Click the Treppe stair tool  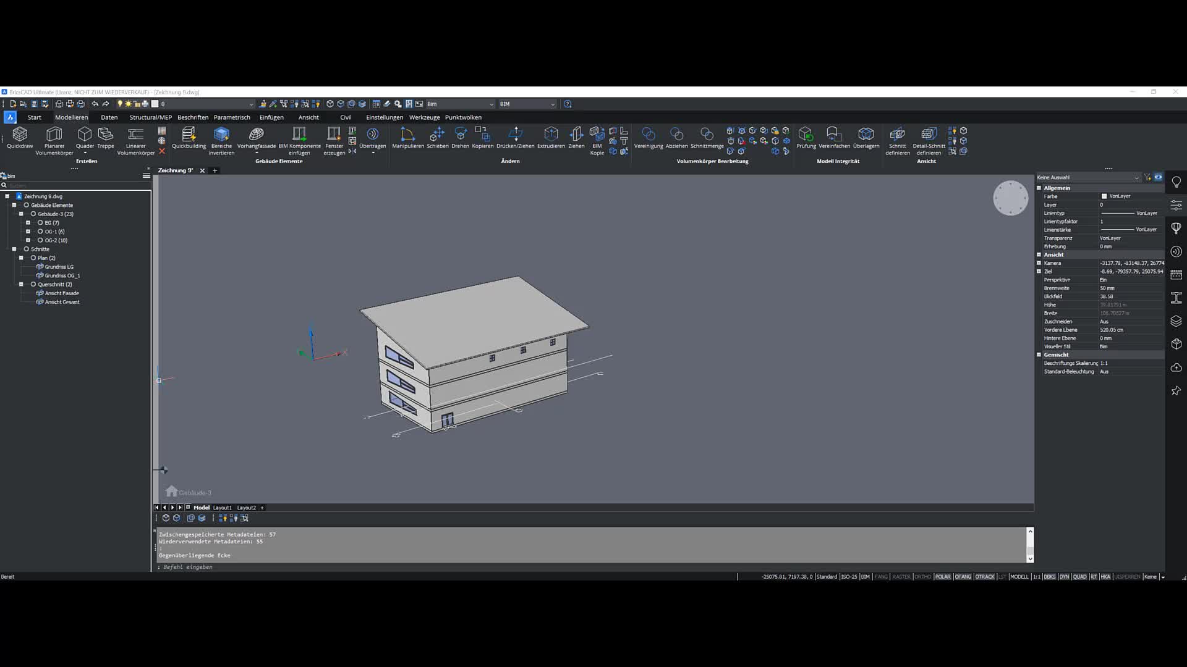coord(106,138)
